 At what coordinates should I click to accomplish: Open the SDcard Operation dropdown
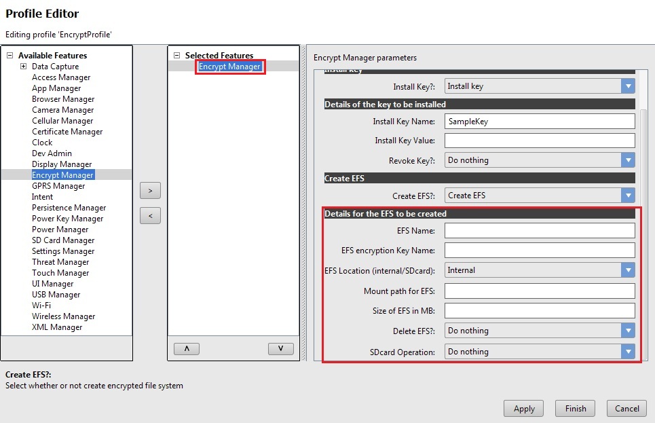coord(628,352)
